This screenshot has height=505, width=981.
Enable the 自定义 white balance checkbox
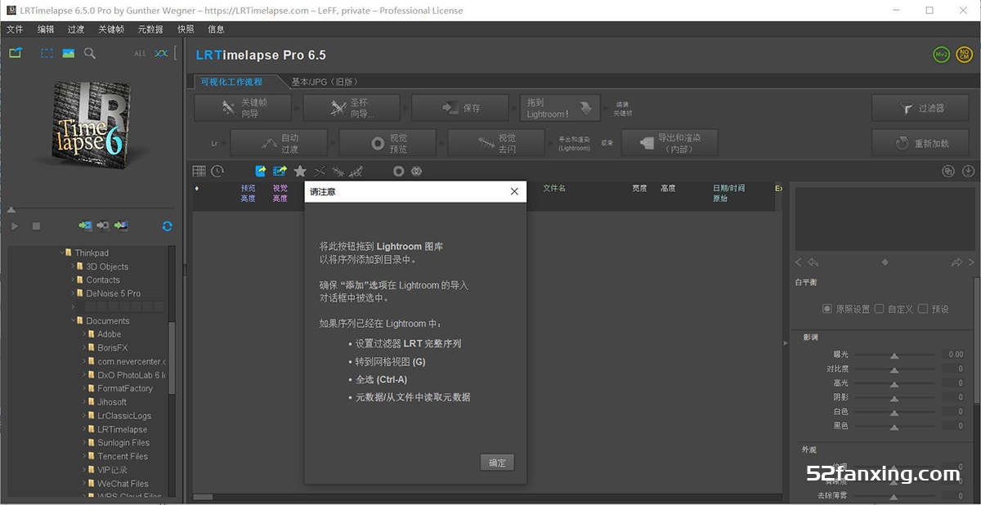[879, 309]
